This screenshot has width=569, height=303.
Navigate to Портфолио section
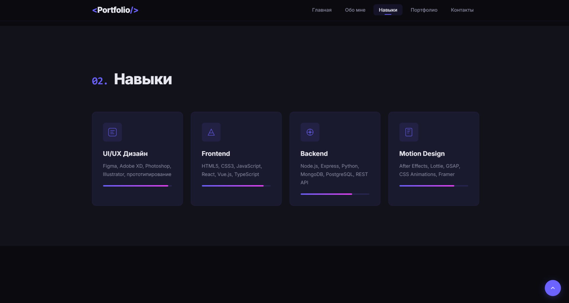[424, 10]
